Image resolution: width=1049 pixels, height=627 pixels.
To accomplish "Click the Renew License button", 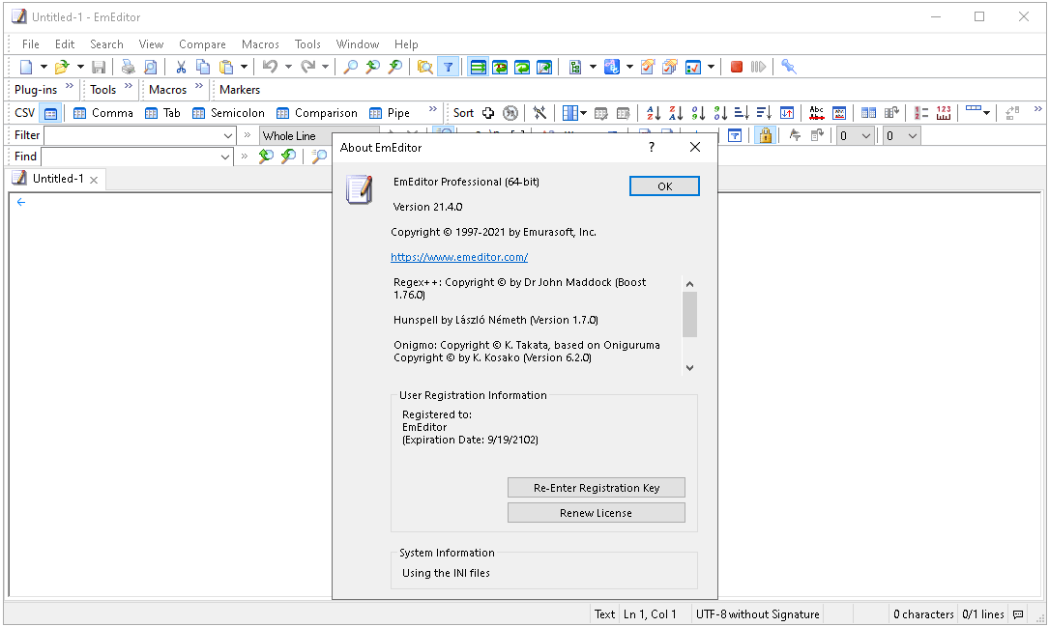I will click(x=596, y=513).
